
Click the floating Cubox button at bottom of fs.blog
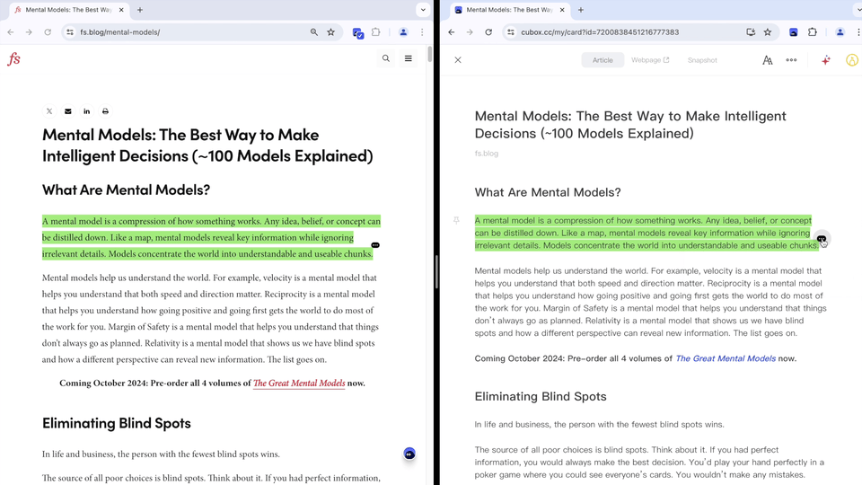(409, 454)
